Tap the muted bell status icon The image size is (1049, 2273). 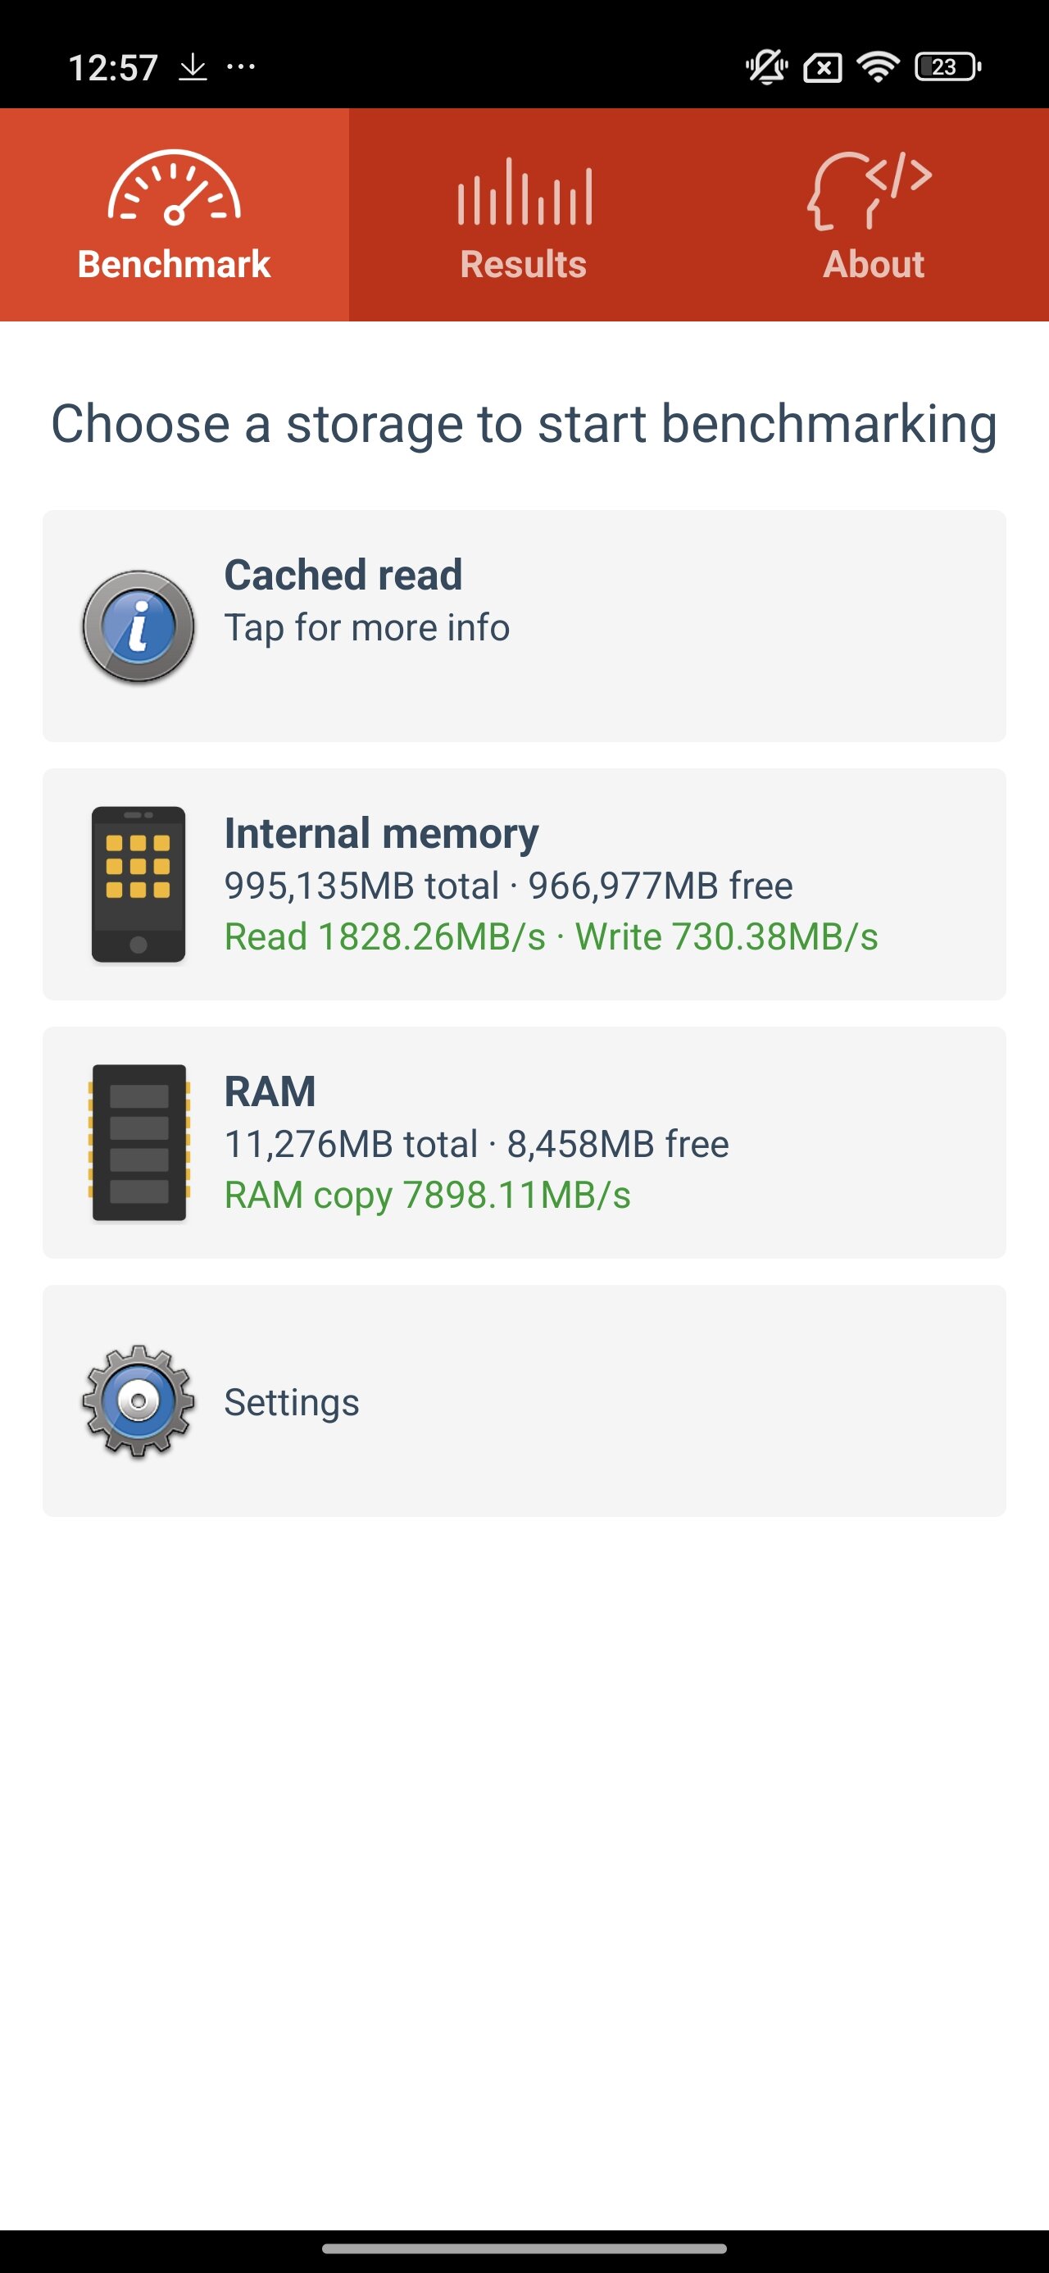pyautogui.click(x=765, y=67)
